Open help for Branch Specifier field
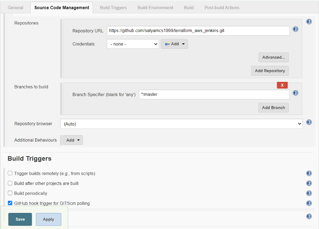319x229 pixels. (295, 93)
